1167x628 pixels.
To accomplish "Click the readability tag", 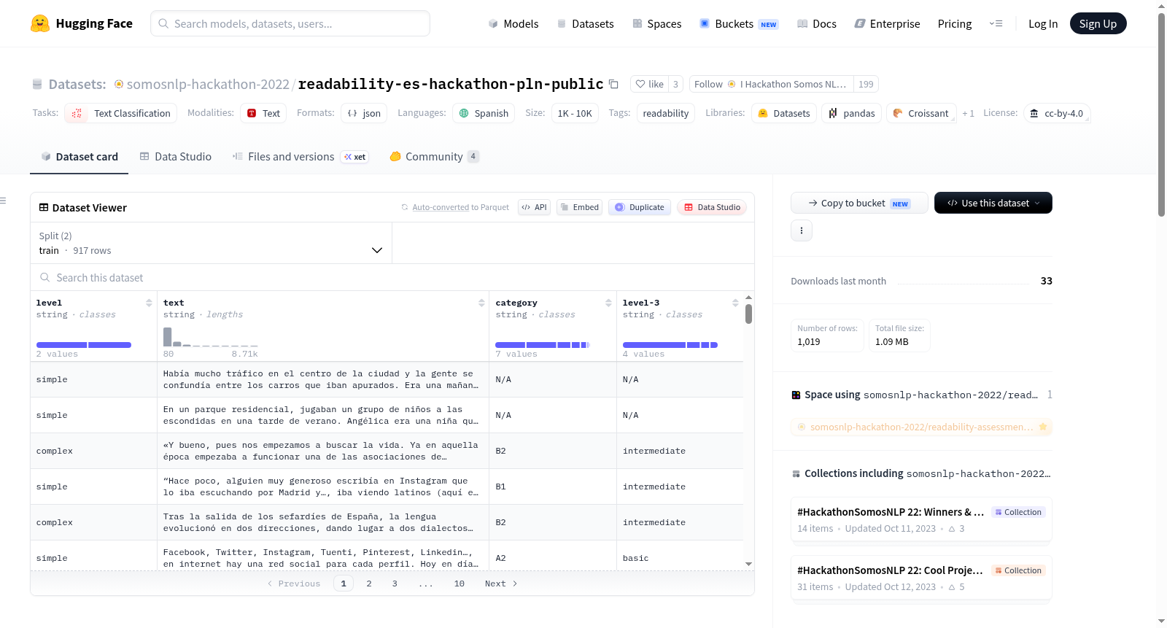I will (x=666, y=113).
